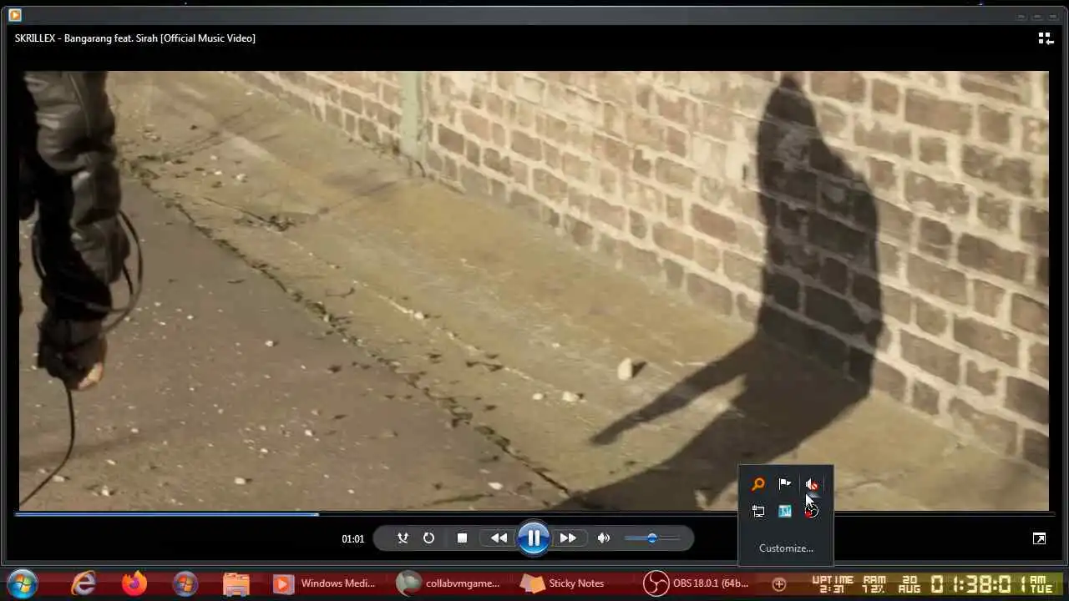Viewport: 1069px width, 601px height.
Task: Launch Internet Explorer from the taskbar
Action: tap(84, 583)
